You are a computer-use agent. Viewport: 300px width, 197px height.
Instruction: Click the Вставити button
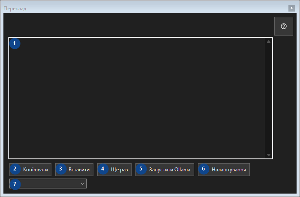pos(74,170)
